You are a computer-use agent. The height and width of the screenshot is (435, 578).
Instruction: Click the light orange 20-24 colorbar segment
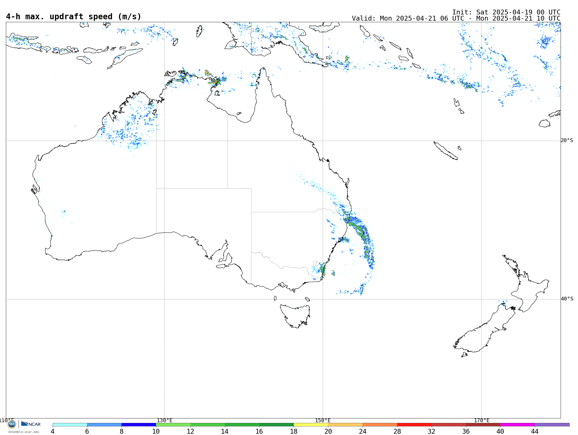point(345,425)
